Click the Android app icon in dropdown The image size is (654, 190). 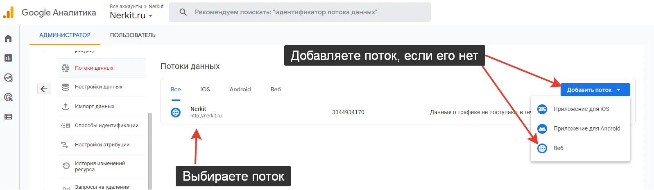pyautogui.click(x=542, y=129)
